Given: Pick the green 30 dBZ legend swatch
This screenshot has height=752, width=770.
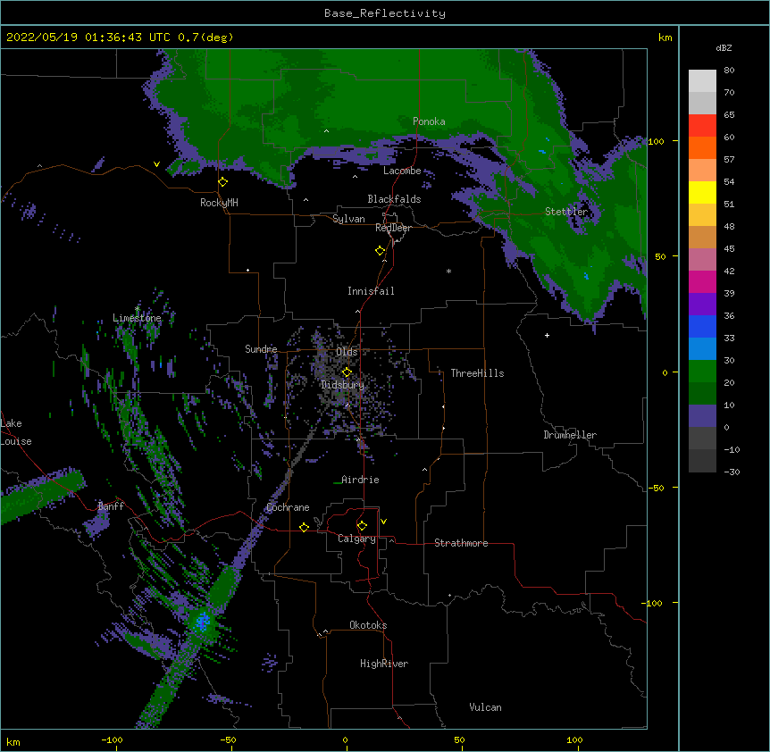Looking at the screenshot, I should (x=702, y=372).
